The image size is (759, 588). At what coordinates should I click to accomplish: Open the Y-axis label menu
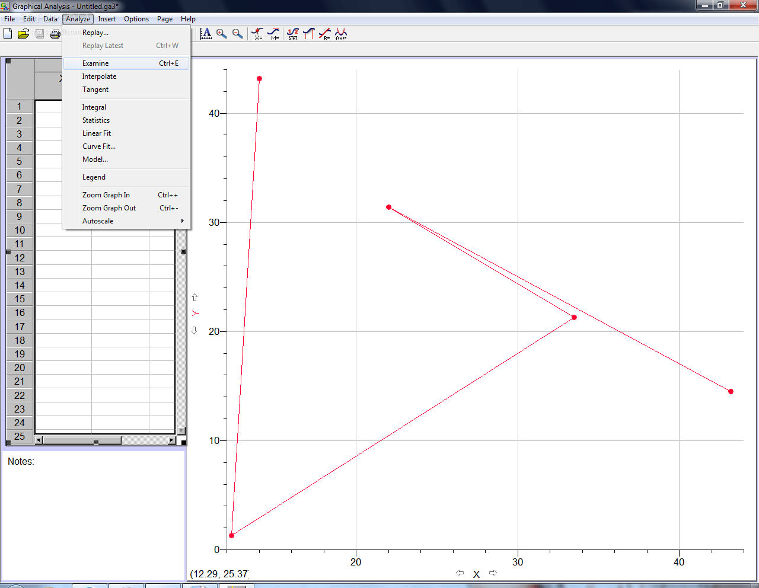(196, 313)
